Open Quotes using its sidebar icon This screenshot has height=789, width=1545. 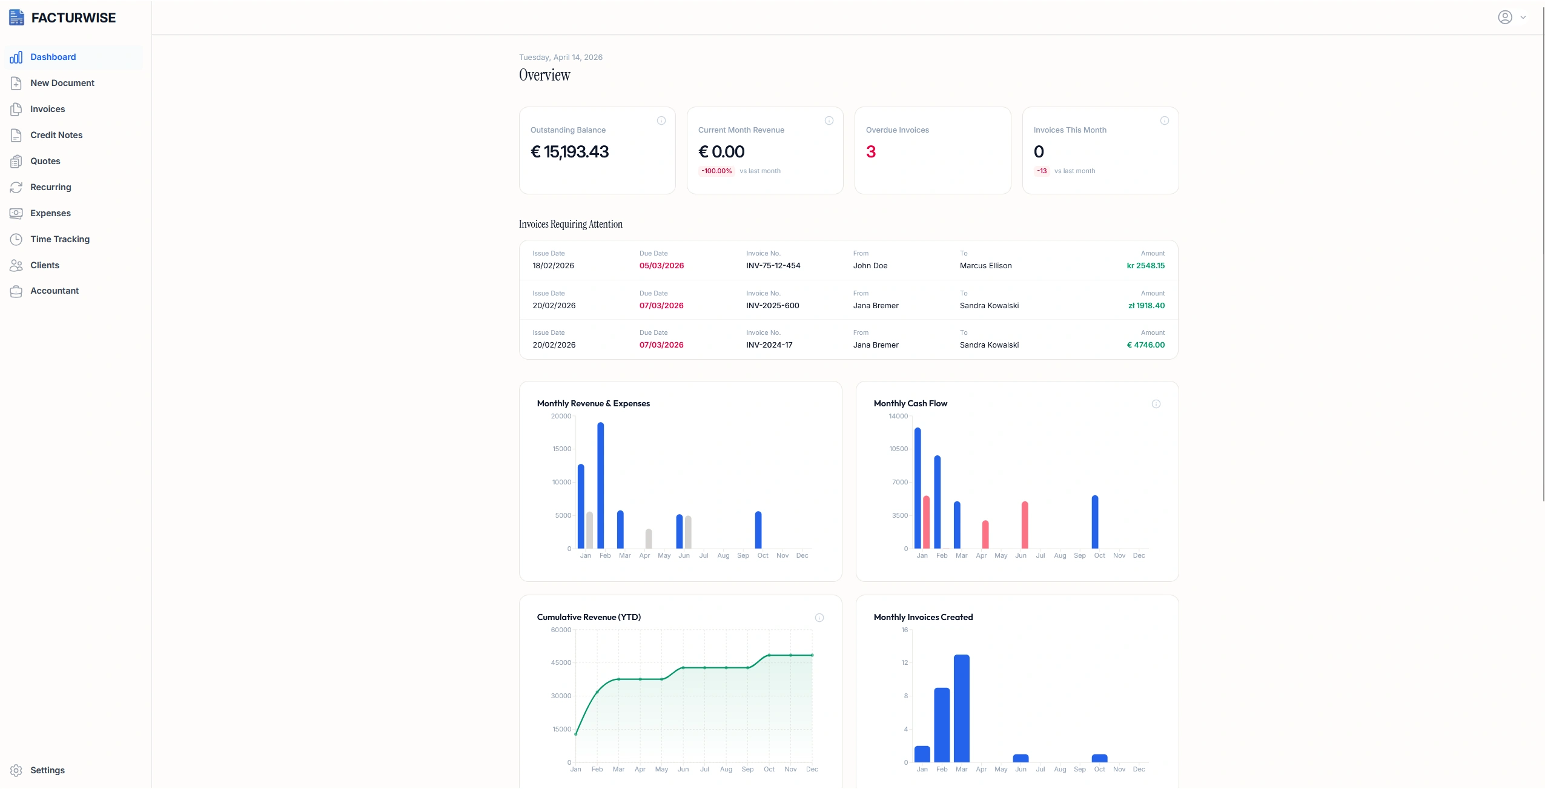coord(16,161)
